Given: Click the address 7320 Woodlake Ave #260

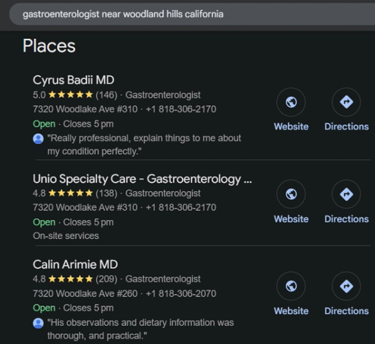Looking at the screenshot, I should pos(85,294).
